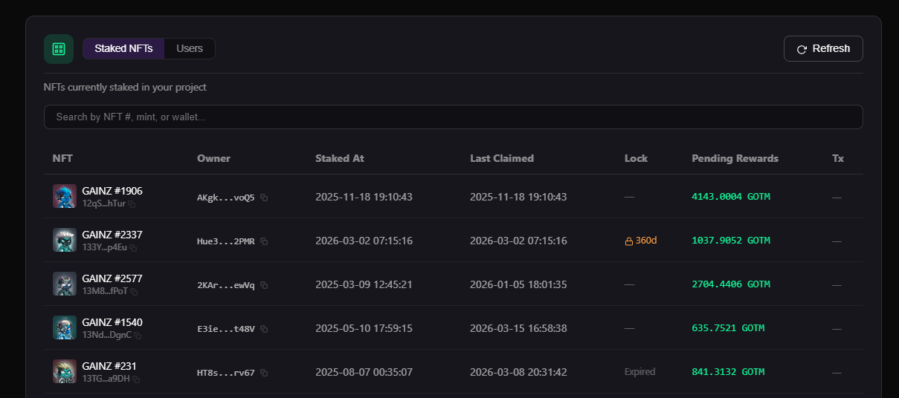
Task: Copy owner wallet E3ie...t48V
Action: tap(264, 329)
